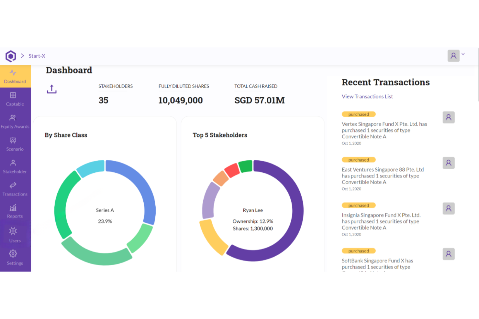This screenshot has height=319, width=479.
Task: Open the Settings section
Action: [15, 257]
